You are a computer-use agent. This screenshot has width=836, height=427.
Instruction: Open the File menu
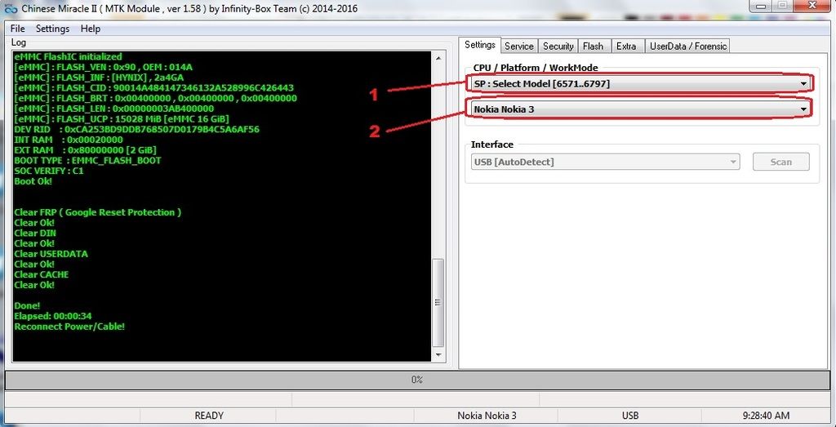18,29
